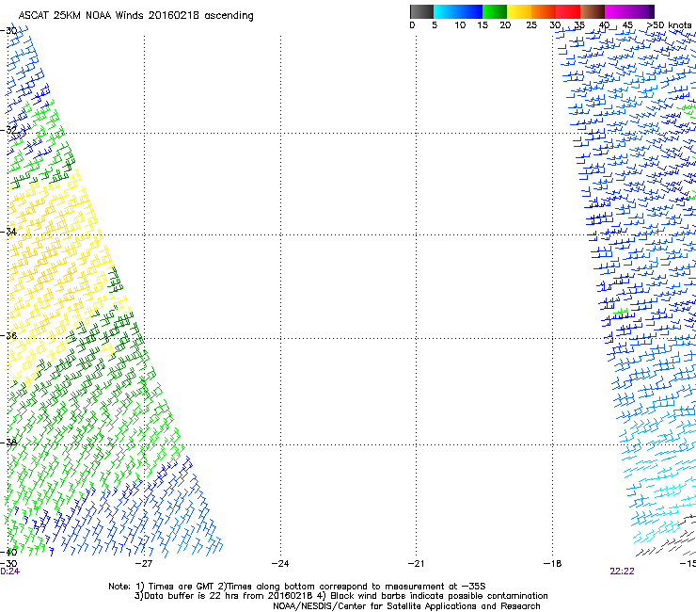Click the -34 latitude axis label

(8, 232)
